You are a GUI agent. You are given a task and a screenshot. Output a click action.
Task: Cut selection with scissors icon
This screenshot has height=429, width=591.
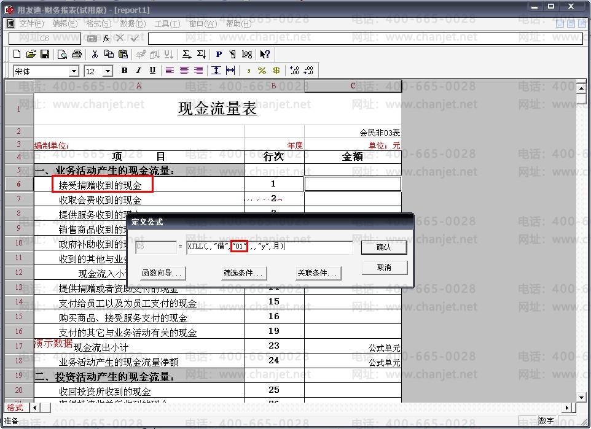tap(95, 54)
